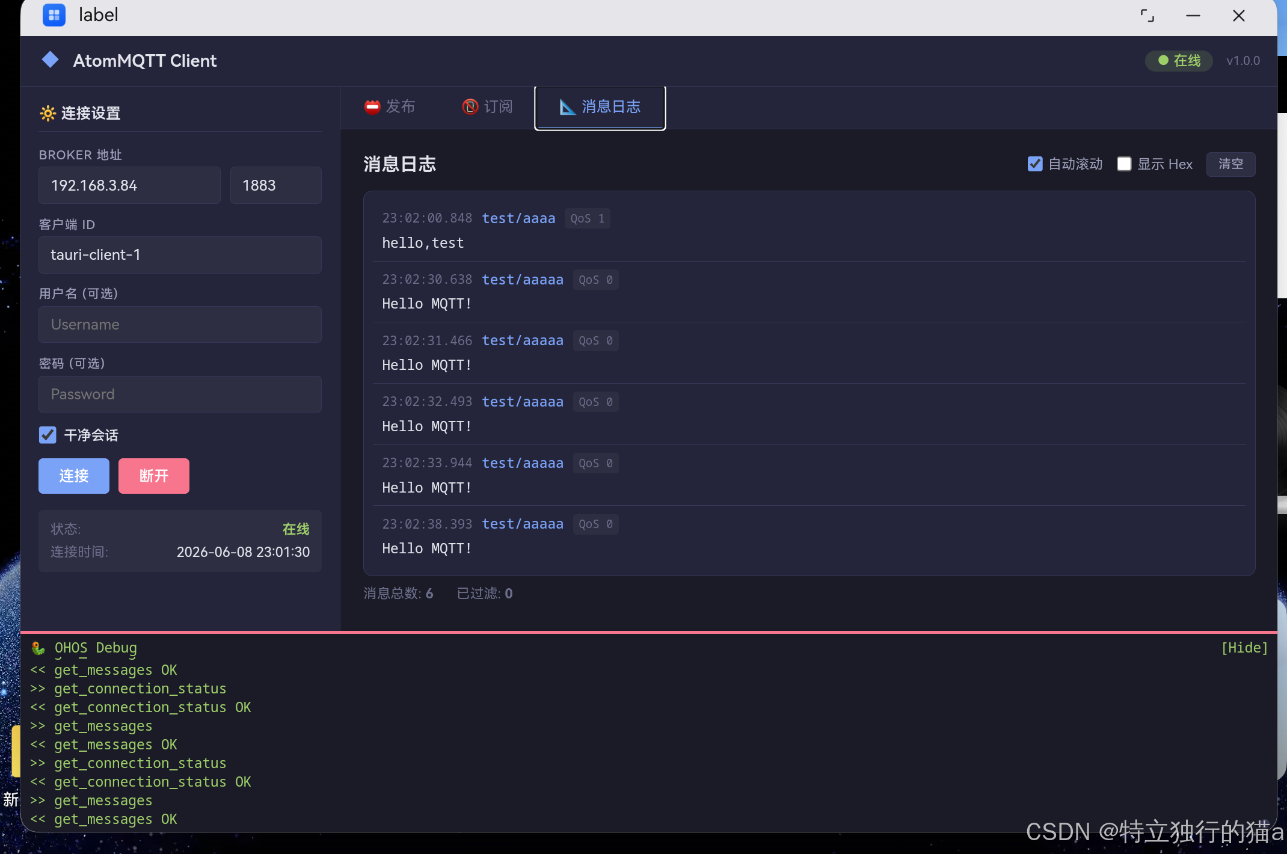The width and height of the screenshot is (1287, 854).
Task: Click the blue 连接 button
Action: coord(74,476)
